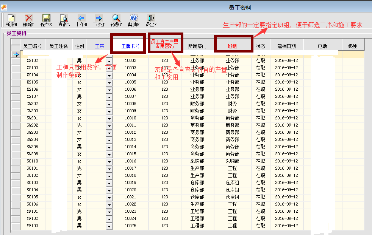Expand the 工序 dropdown for employee XS102

(109, 61)
